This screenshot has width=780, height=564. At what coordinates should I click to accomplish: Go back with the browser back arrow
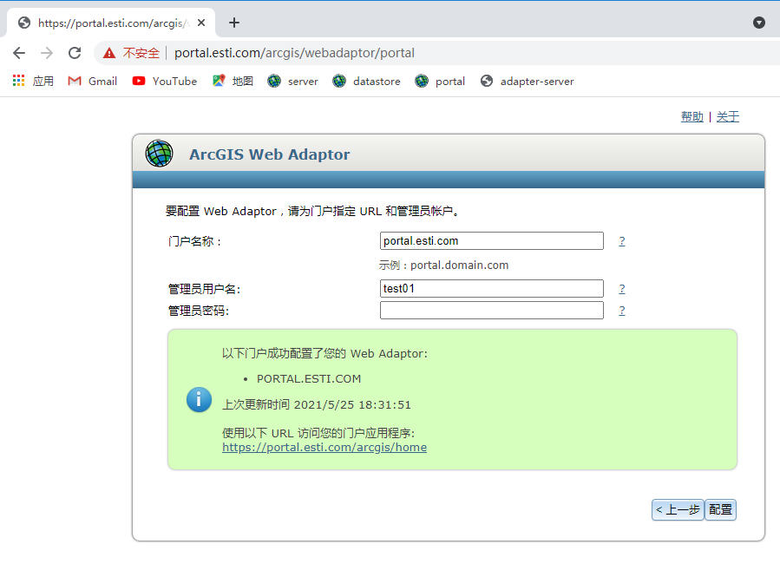point(19,53)
